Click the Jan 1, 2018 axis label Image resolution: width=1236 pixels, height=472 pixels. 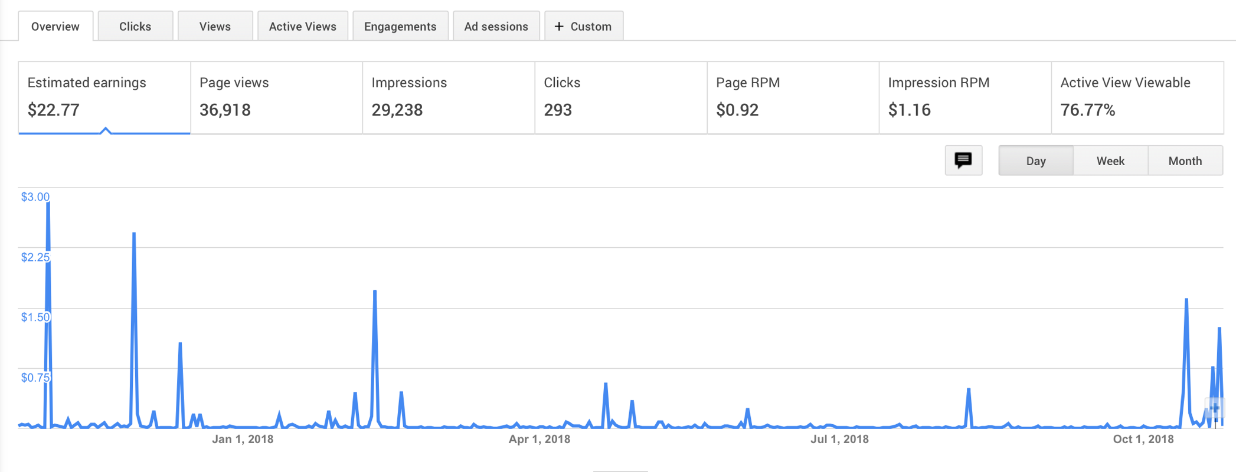click(243, 439)
